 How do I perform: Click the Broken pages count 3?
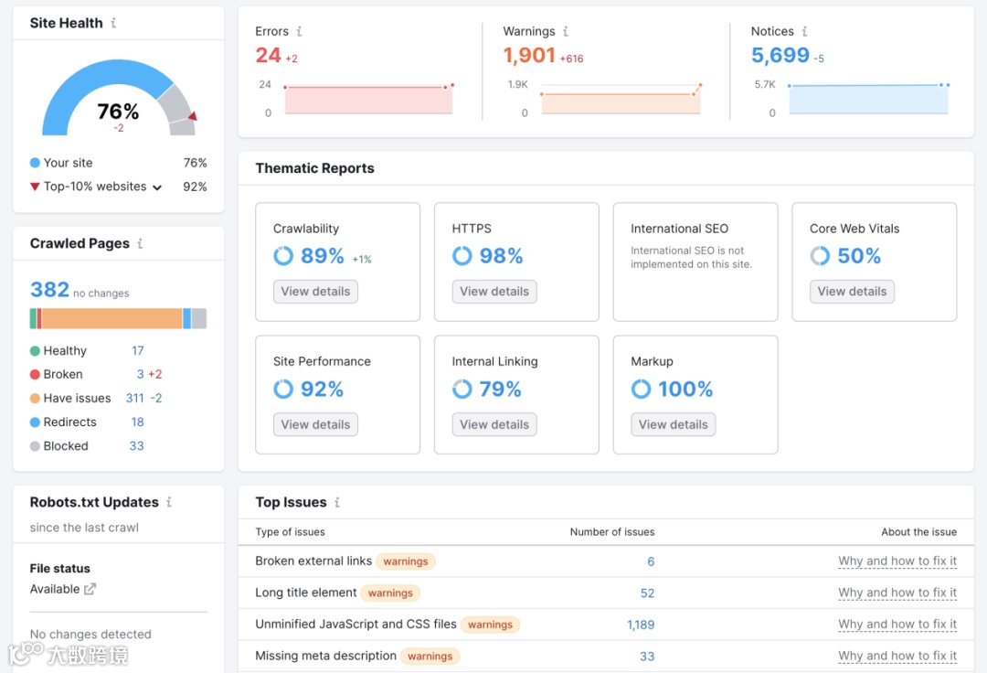(141, 374)
